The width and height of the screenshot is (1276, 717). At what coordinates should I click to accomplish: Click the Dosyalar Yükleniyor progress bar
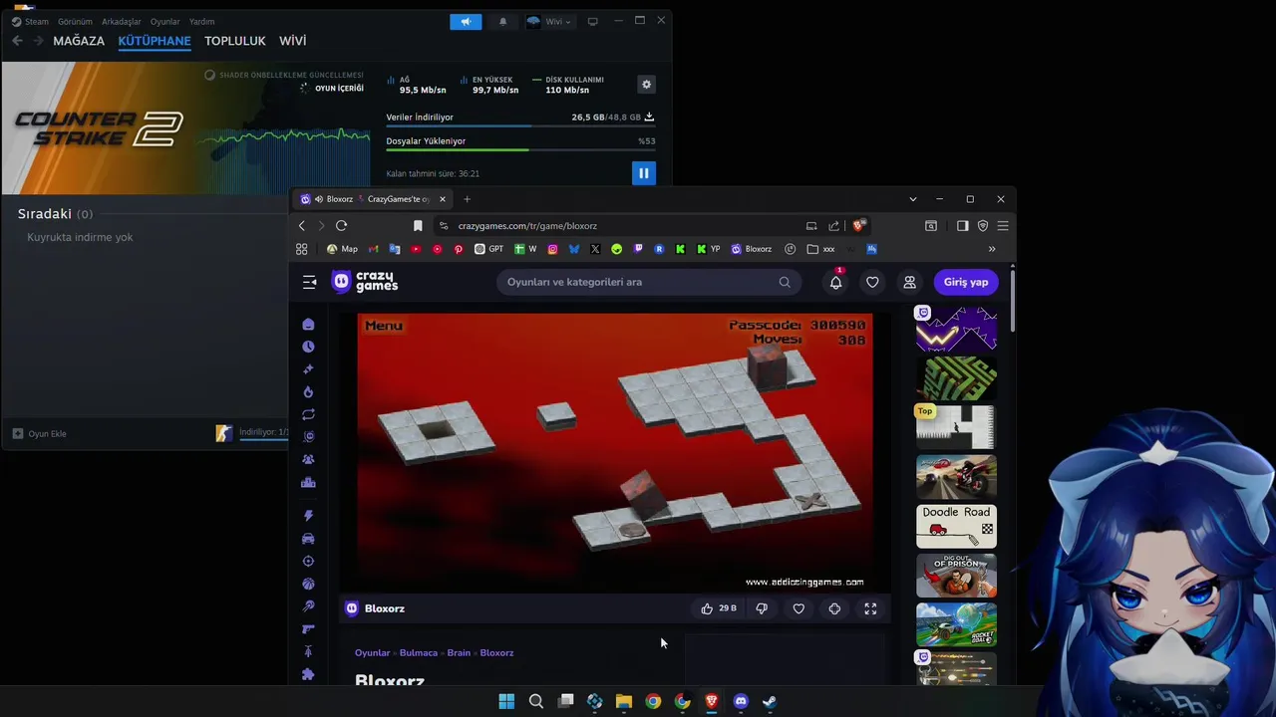(520, 149)
